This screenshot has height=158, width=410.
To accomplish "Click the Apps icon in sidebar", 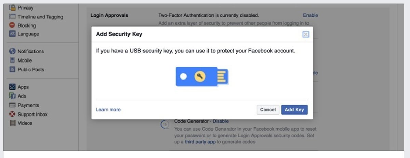I will coord(12,87).
